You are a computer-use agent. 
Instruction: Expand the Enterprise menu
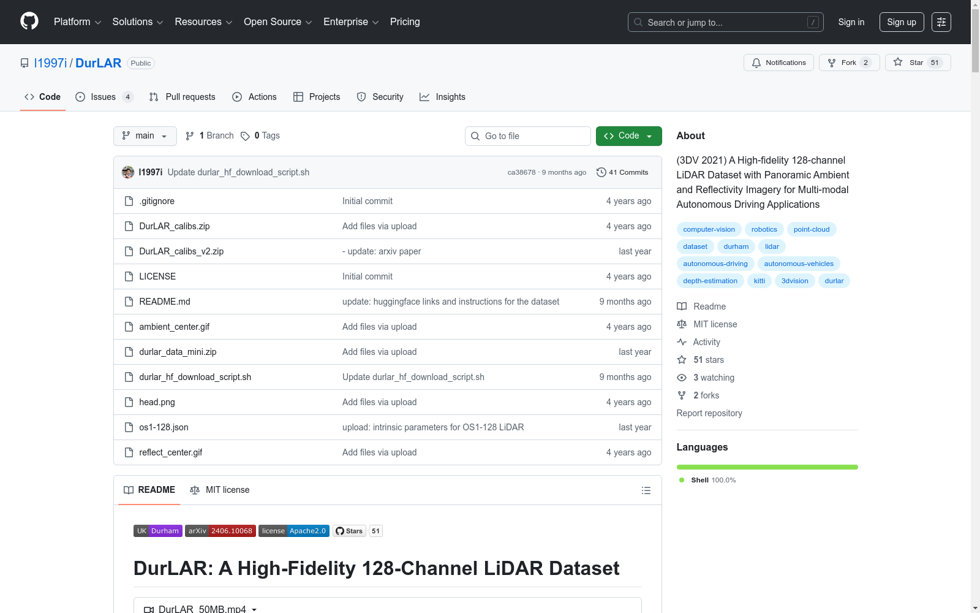[x=351, y=22]
